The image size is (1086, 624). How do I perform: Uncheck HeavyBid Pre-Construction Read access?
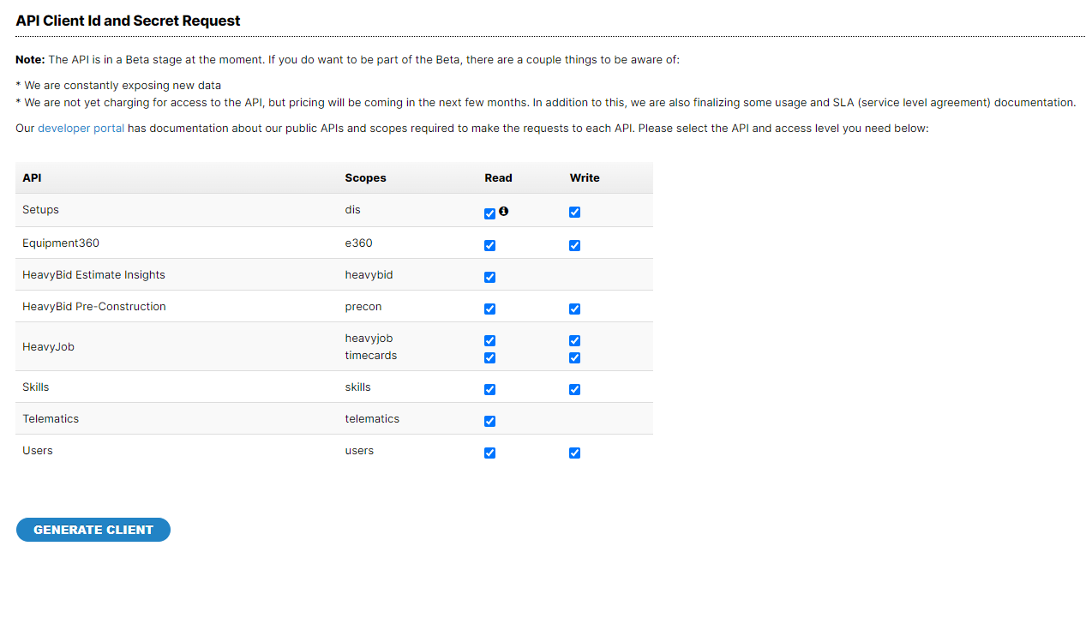pos(489,309)
